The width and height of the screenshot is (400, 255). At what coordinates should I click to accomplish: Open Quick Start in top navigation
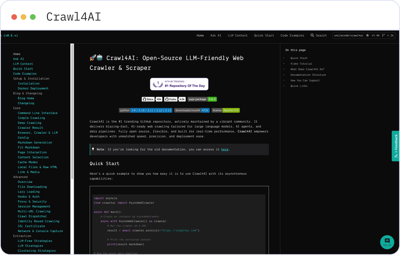(x=264, y=36)
